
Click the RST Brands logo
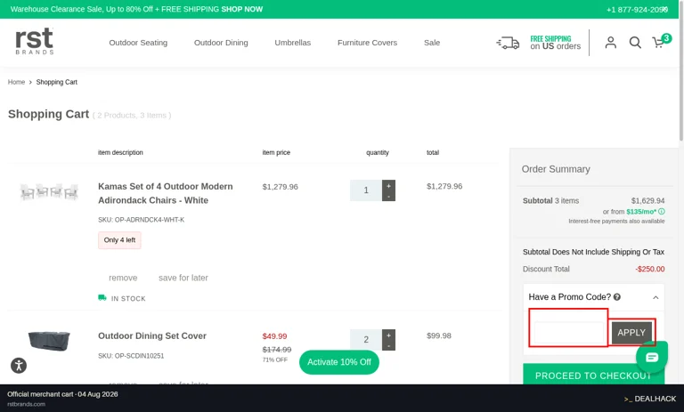35,42
